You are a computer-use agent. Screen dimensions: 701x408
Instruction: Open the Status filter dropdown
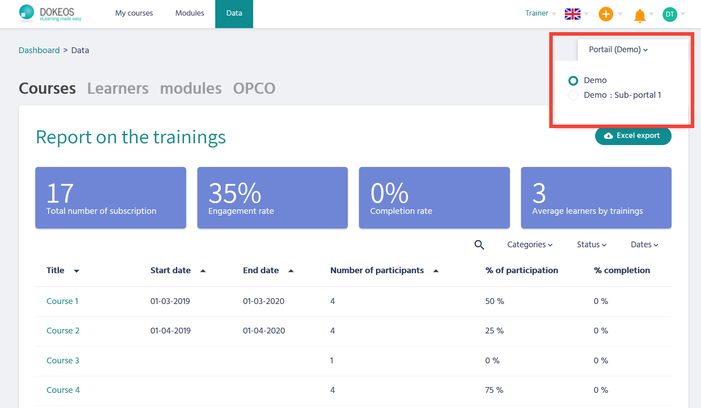tap(591, 245)
